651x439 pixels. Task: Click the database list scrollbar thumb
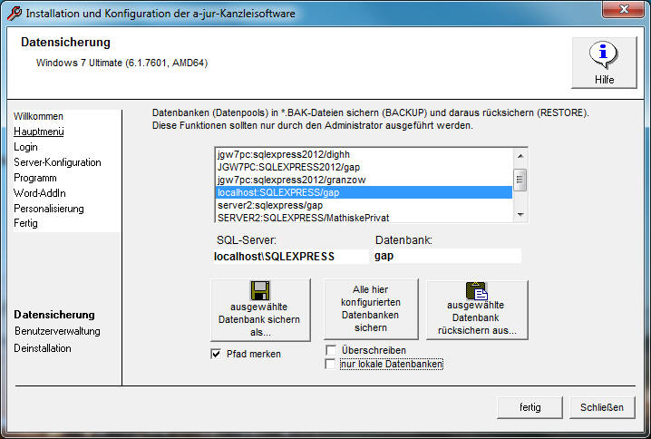[x=520, y=180]
